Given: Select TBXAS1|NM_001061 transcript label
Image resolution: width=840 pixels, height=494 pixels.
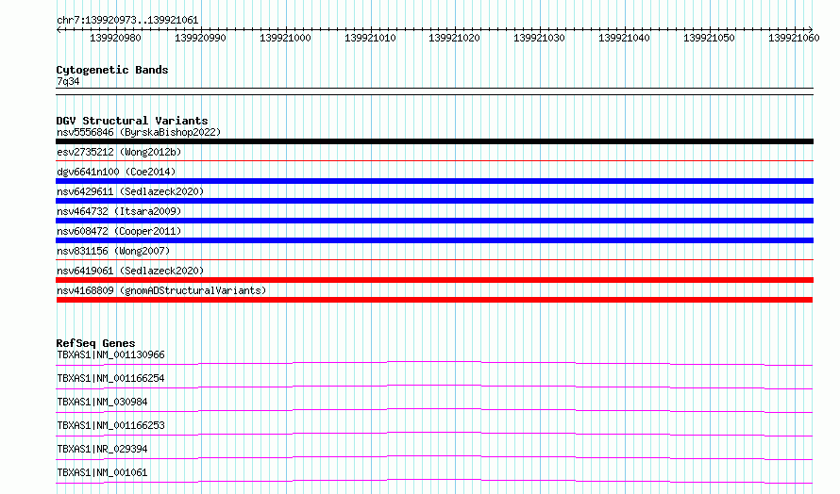Looking at the screenshot, I should pos(102,472).
